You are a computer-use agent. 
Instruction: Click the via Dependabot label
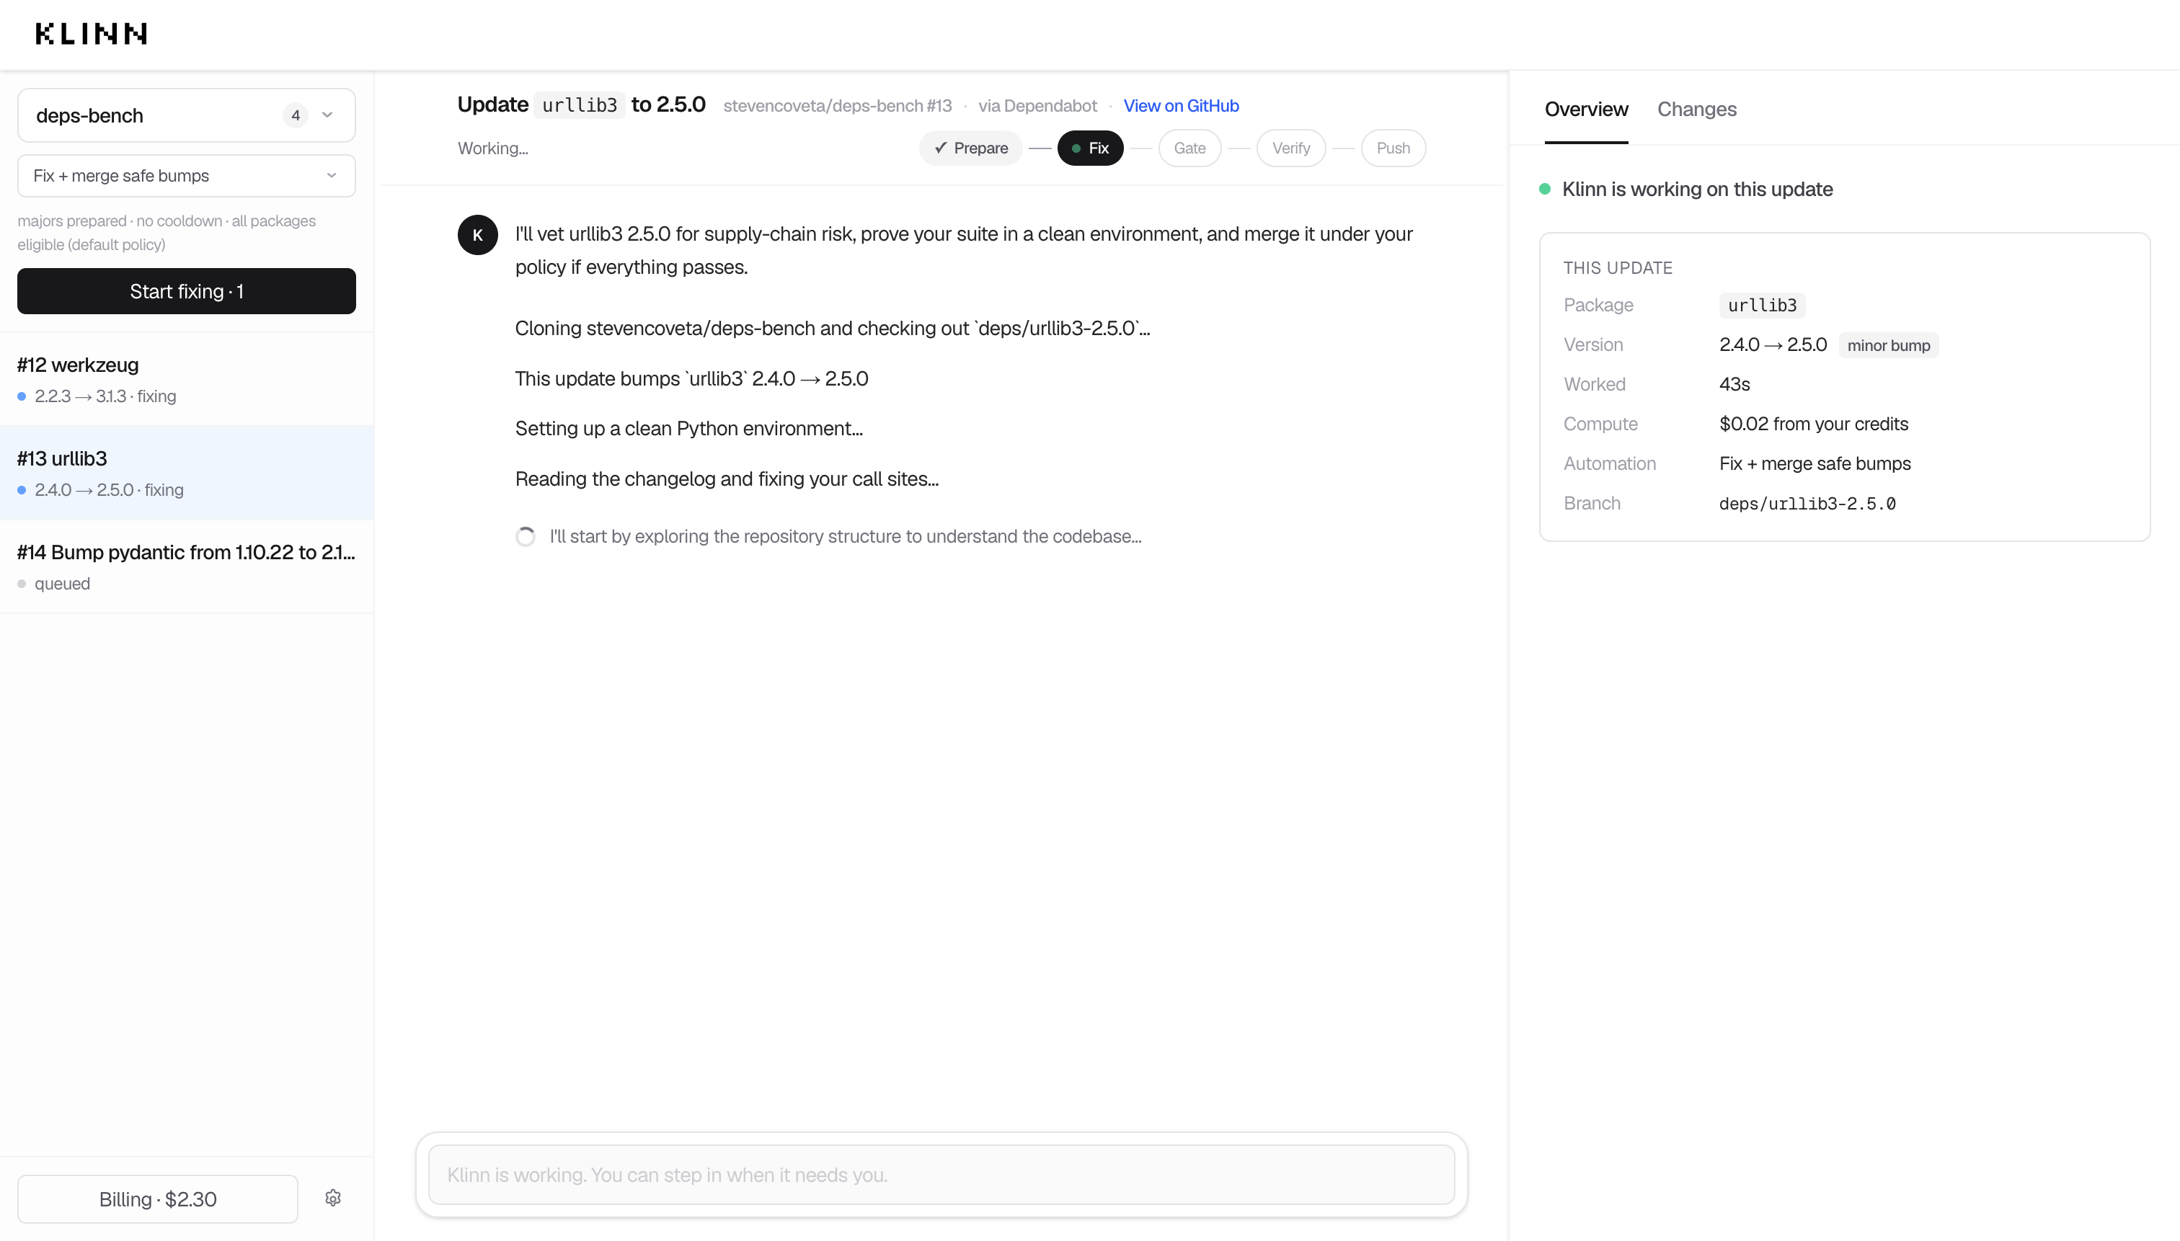click(1037, 106)
